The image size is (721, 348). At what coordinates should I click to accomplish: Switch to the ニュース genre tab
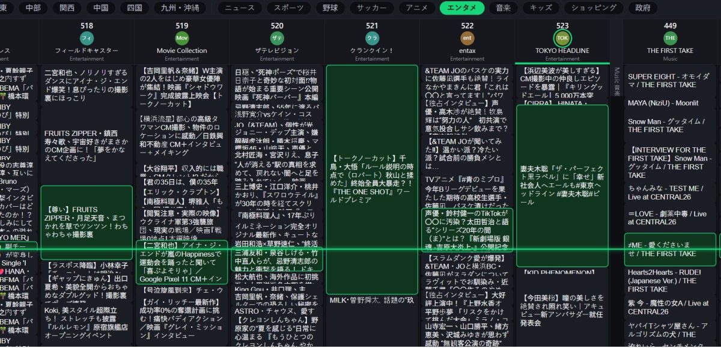[240, 8]
